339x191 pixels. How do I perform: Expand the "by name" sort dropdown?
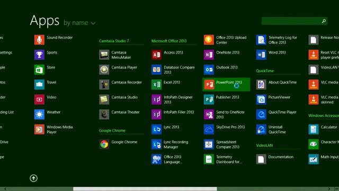[79, 23]
